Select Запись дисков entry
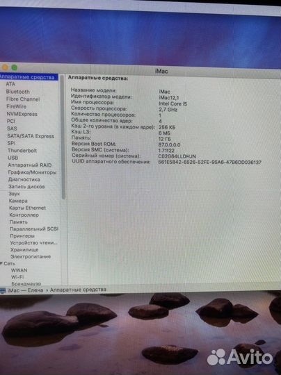The image size is (281, 375). pos(26,187)
